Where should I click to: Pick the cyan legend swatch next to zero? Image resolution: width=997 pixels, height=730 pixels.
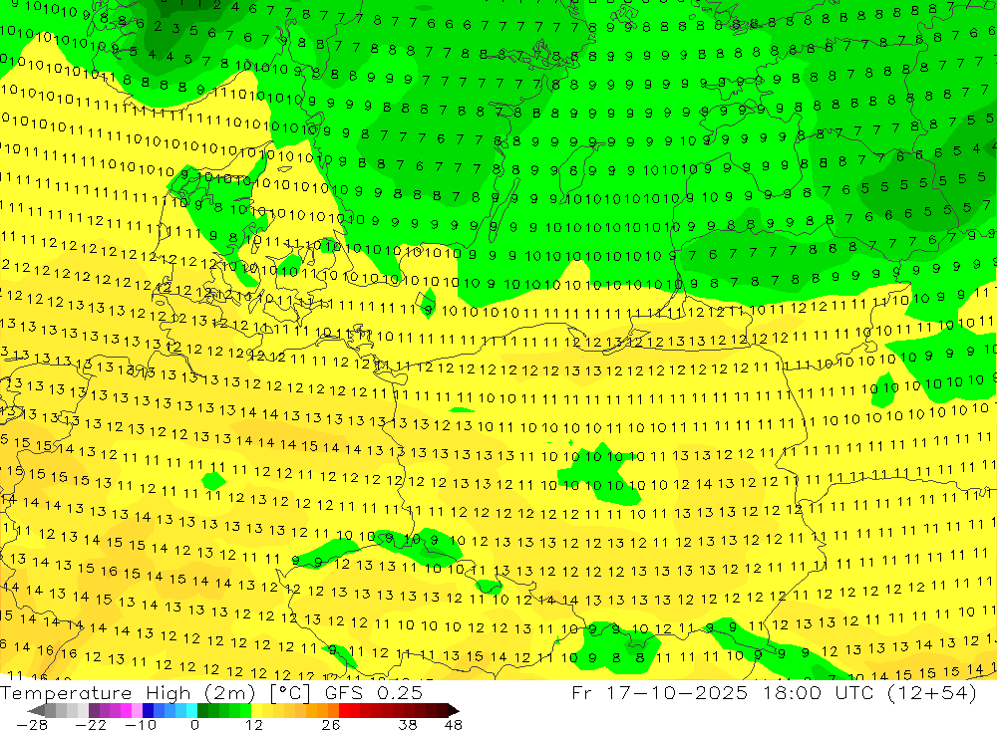point(191,710)
